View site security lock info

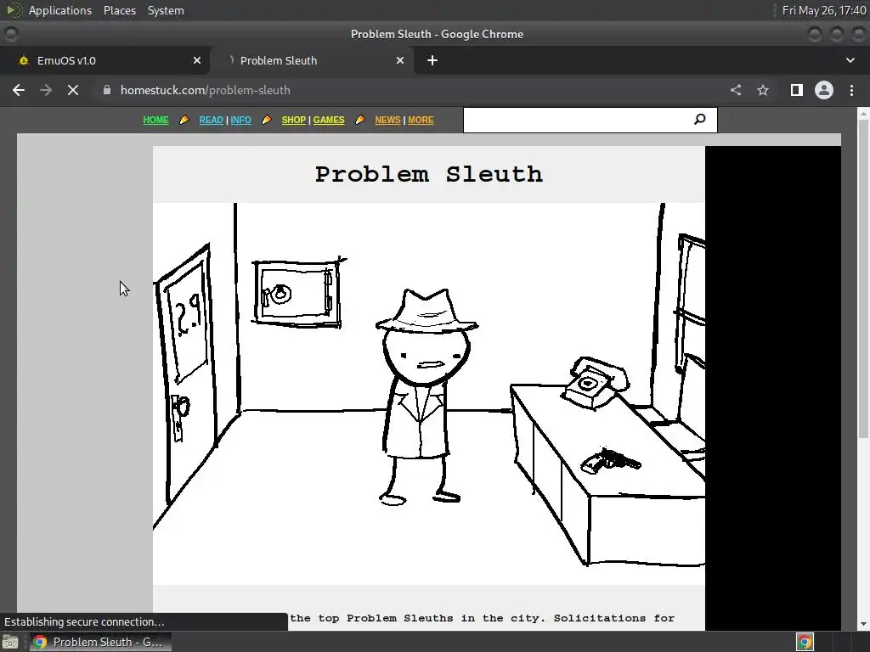(x=107, y=90)
